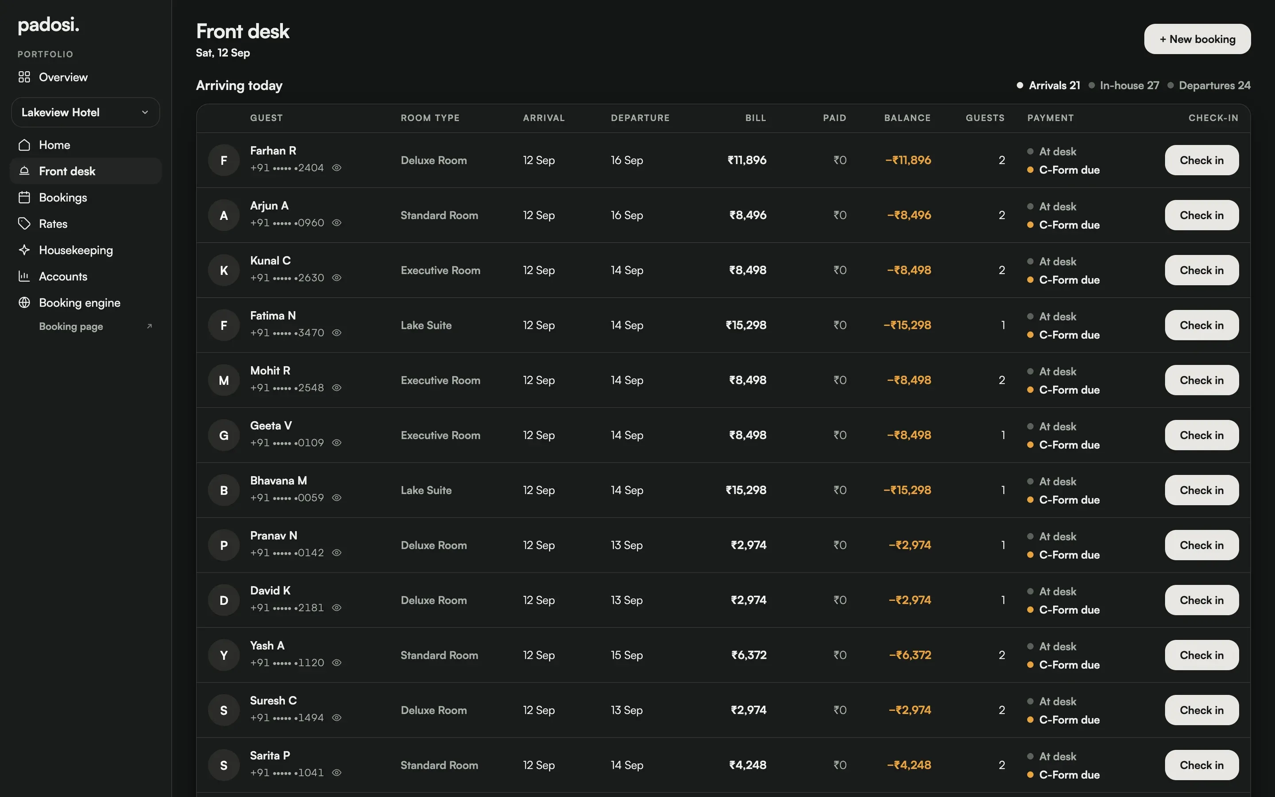Screen dimensions: 1275x797
Task: Click Arjun A's C-Form due status
Action: [x=1064, y=225]
